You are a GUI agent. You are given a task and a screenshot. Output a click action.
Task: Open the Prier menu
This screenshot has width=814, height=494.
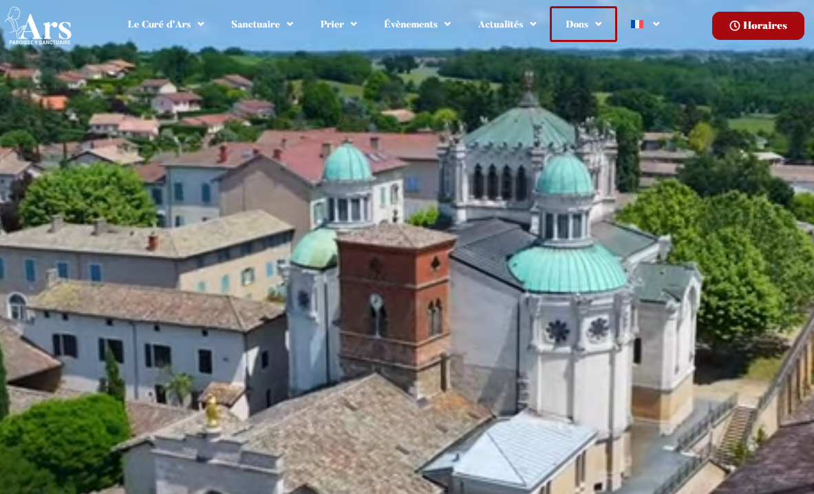[332, 24]
